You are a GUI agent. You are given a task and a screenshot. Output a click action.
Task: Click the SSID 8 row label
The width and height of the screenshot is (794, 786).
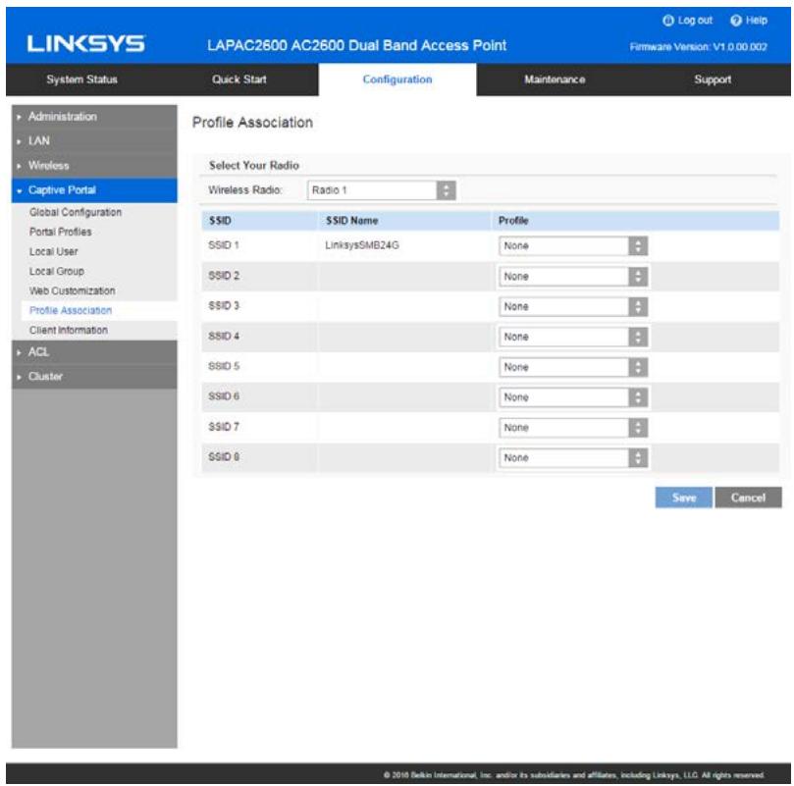click(224, 457)
